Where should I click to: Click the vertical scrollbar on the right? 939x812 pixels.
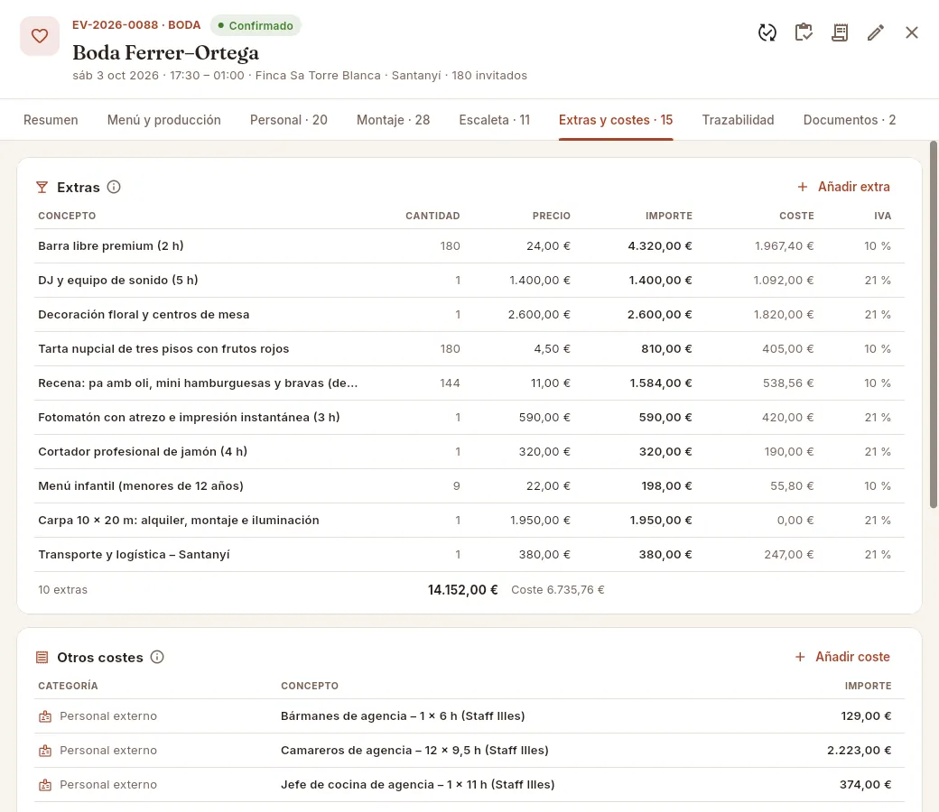(x=933, y=324)
